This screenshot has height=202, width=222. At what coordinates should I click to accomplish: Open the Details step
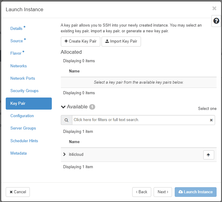[x=16, y=28]
